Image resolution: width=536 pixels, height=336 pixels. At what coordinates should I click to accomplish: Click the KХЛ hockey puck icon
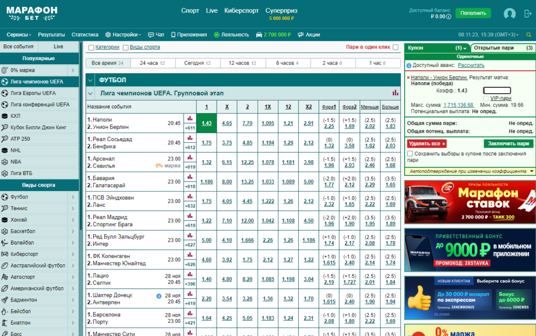tap(5, 116)
